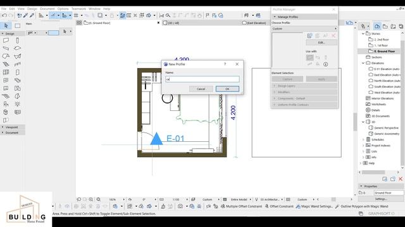Open the Options menu

click(x=63, y=9)
